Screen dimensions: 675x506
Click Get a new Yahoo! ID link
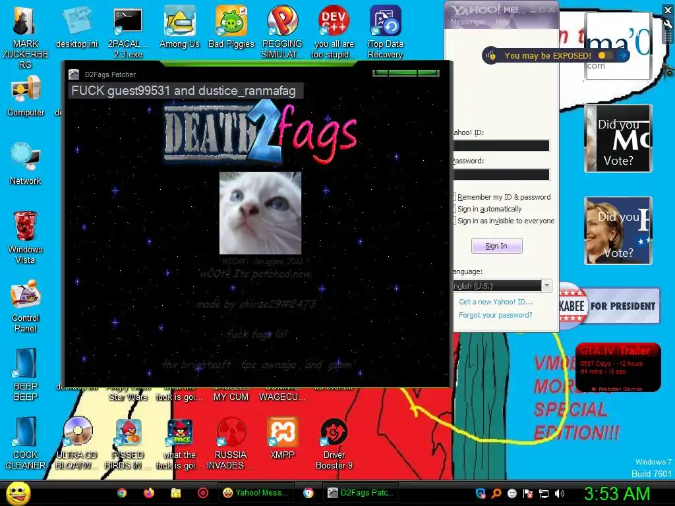click(x=496, y=302)
